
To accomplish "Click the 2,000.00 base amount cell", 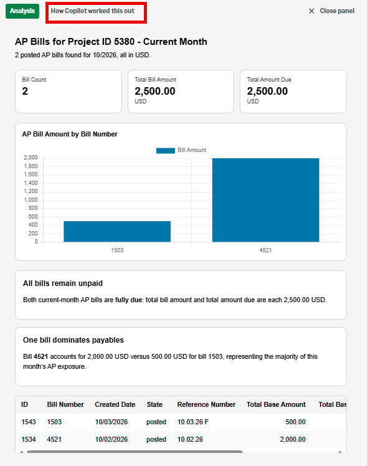I will tap(293, 439).
